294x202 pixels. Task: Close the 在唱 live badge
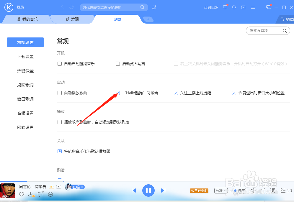82,187
